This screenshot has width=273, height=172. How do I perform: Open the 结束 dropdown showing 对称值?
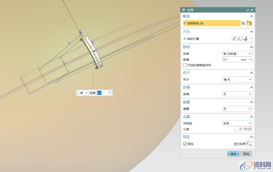[237, 54]
